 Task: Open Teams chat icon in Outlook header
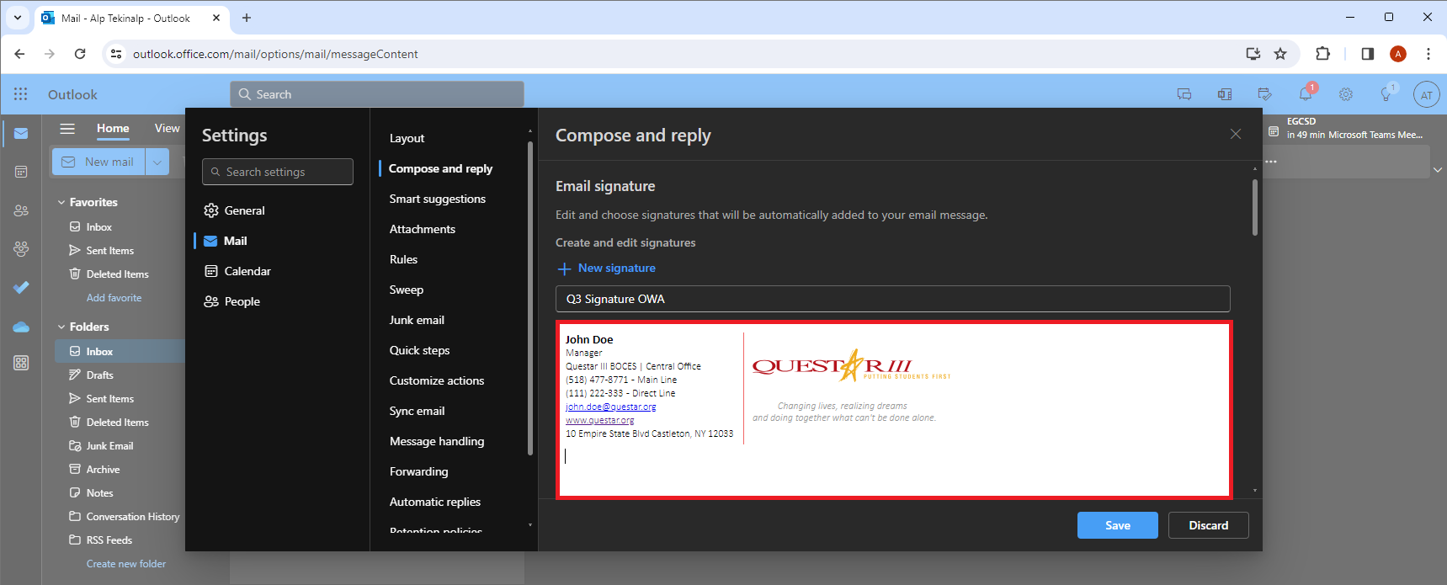1184,94
